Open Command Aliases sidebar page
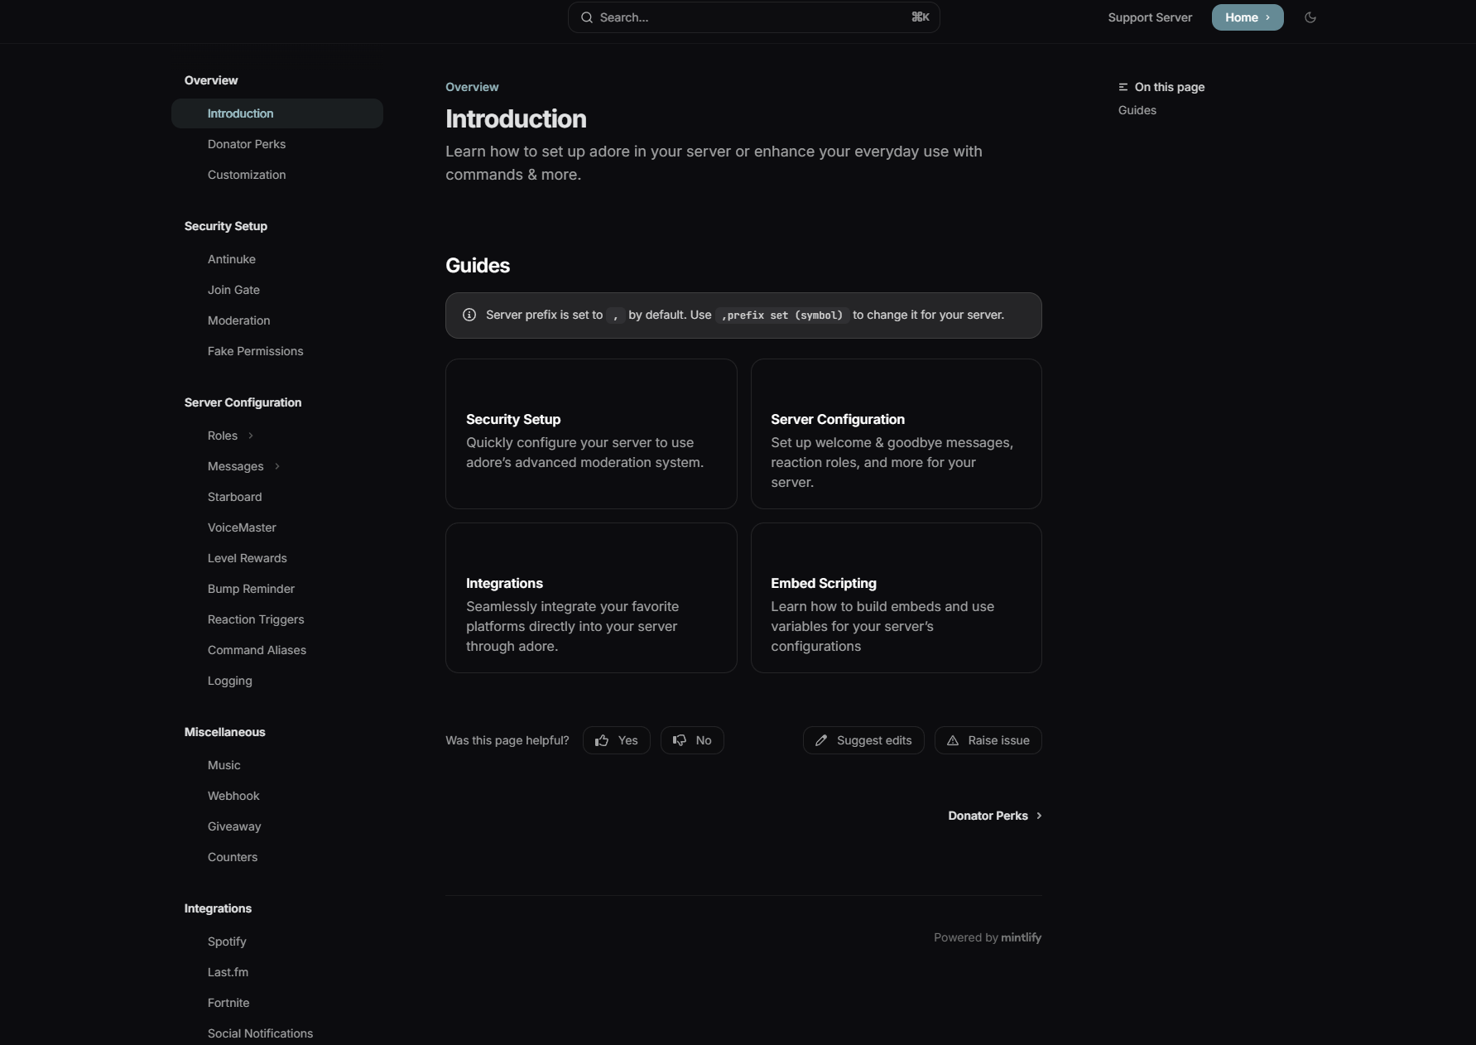The image size is (1476, 1045). 277,650
